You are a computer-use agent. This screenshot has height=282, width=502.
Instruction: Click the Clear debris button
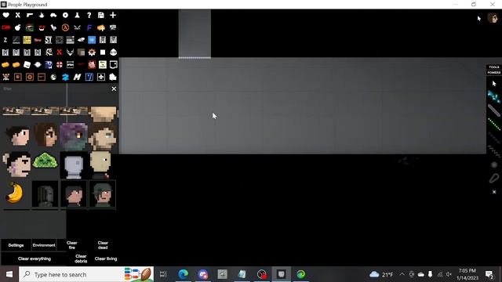pos(81,258)
